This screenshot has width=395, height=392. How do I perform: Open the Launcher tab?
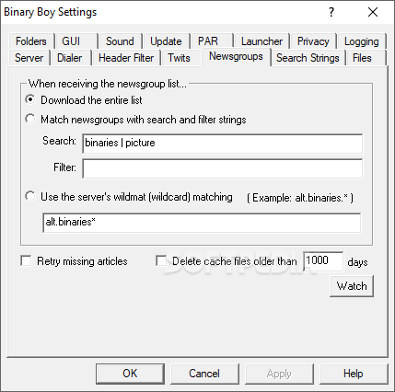261,41
